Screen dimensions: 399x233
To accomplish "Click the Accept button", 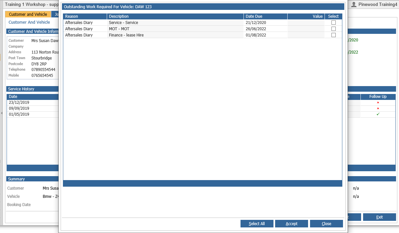I will (x=292, y=224).
